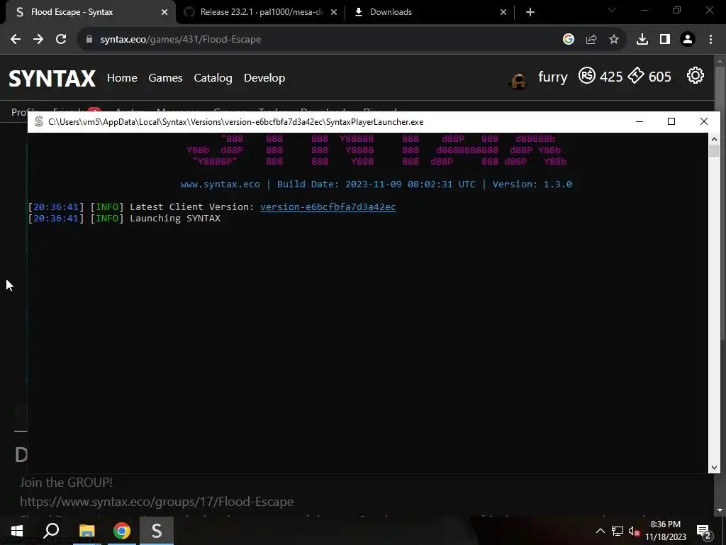This screenshot has height=545, width=726.
Task: Open the Windows notification center
Action: pyautogui.click(x=704, y=531)
